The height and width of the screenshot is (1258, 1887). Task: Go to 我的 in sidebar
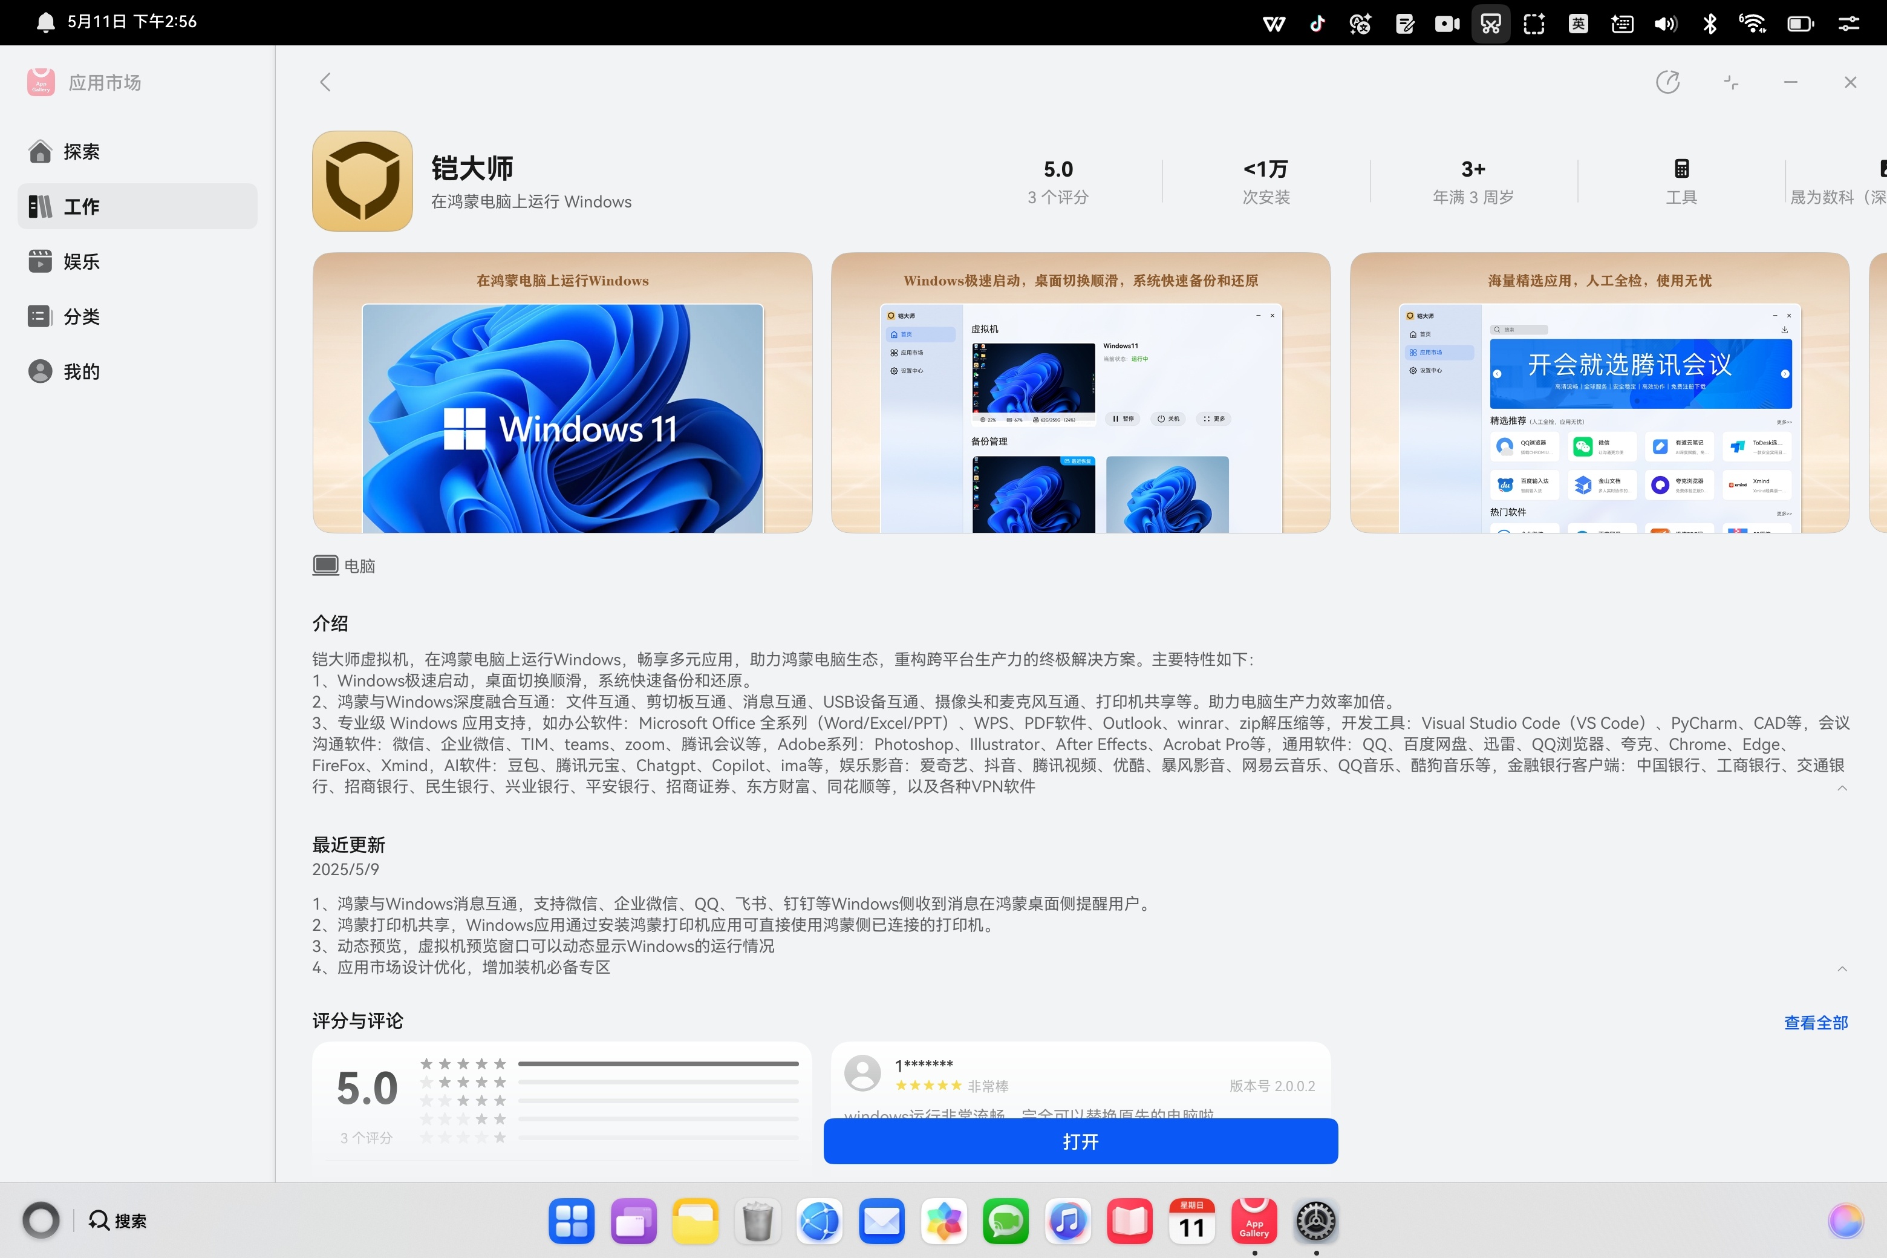(137, 371)
